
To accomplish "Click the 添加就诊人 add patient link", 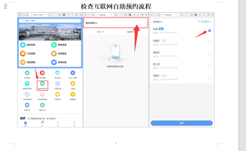I will pyautogui.click(x=204, y=21).
